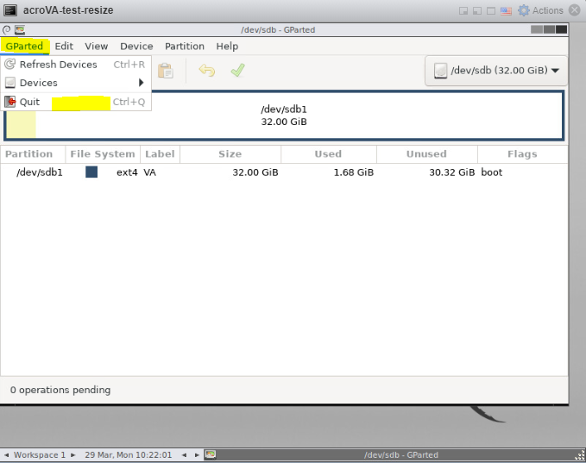This screenshot has height=463, width=586.
Task: Open the GParted menu
Action: click(24, 47)
